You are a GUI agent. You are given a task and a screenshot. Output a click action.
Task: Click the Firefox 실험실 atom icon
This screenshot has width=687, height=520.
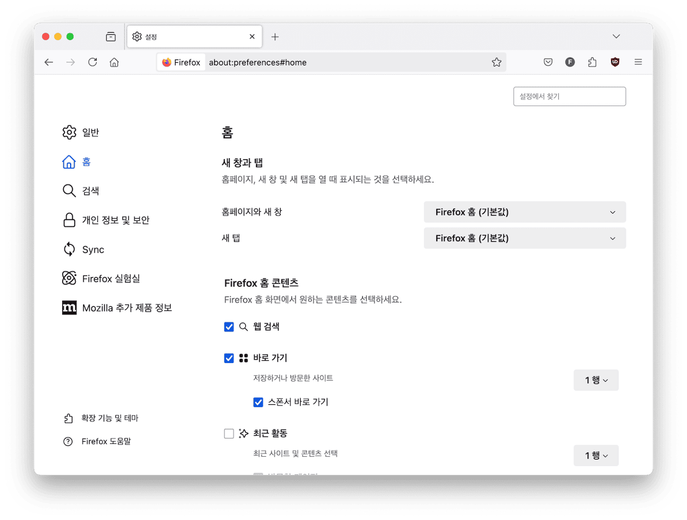point(69,278)
